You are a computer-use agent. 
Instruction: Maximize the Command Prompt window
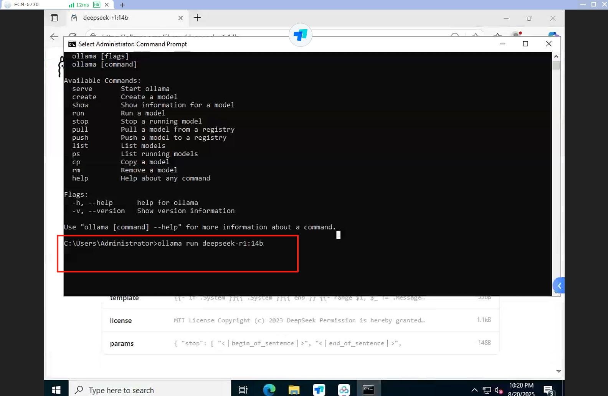525,44
